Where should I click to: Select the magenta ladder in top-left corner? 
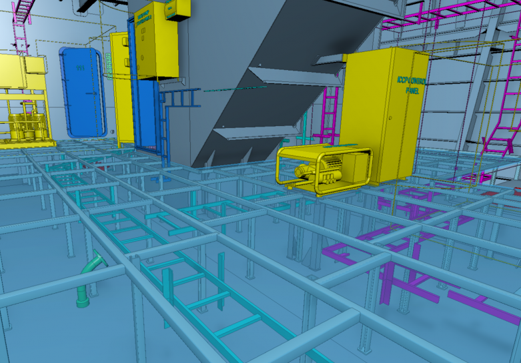coord(21,19)
